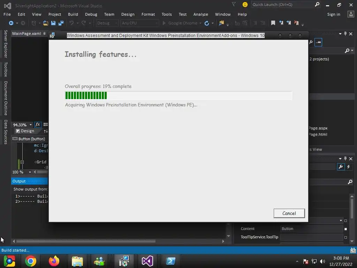This screenshot has width=357, height=268.
Task: Open the Data Sources side tab
Action: pos(6,132)
